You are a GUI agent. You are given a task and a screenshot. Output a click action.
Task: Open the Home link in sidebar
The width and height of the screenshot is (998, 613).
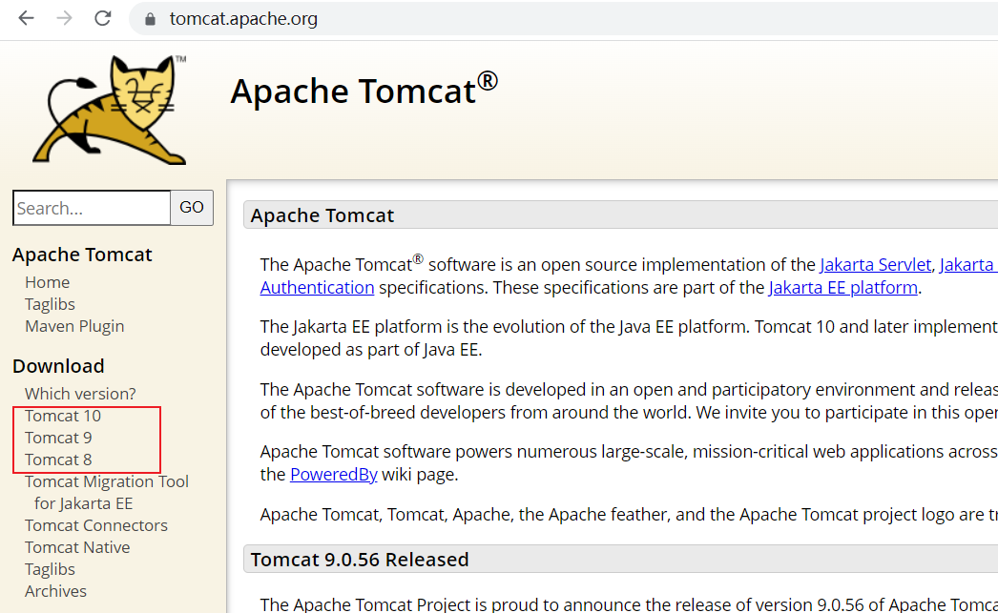point(47,281)
